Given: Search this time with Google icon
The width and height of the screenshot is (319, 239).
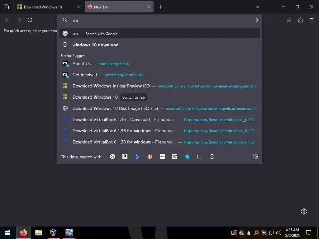Looking at the screenshot, I should (x=112, y=157).
